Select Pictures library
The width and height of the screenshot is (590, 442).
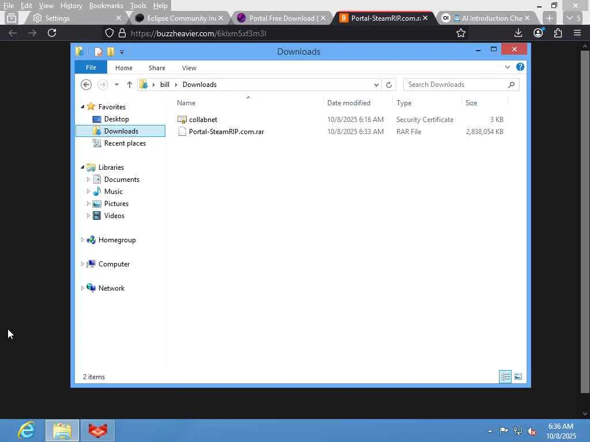click(116, 204)
